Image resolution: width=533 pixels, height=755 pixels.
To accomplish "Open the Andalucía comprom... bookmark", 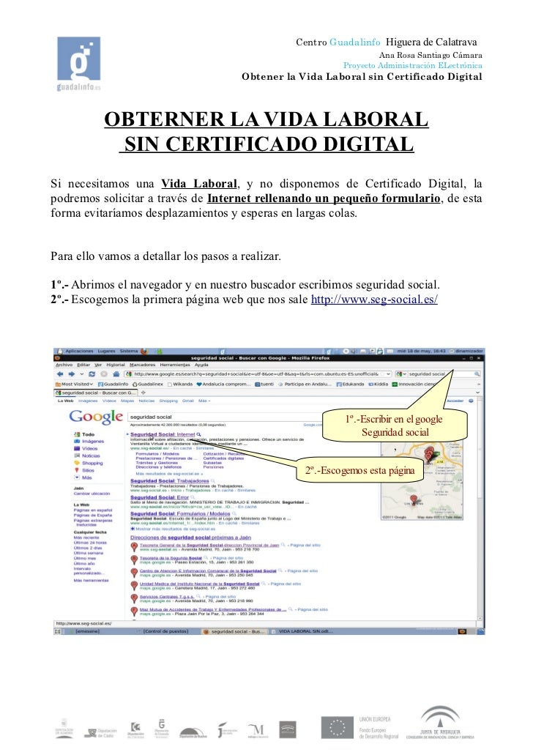I will (223, 384).
